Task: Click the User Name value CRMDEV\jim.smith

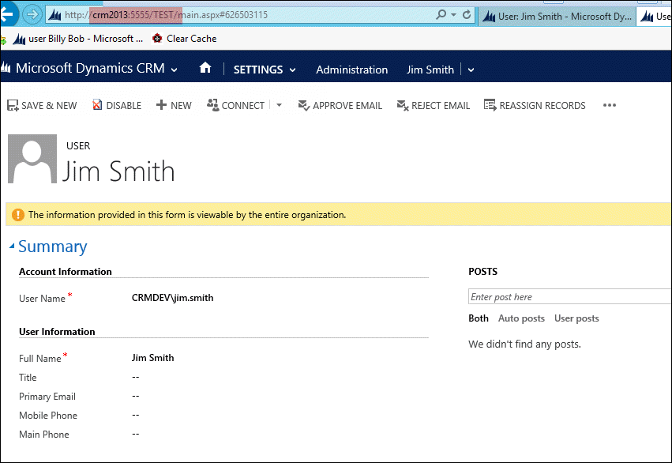Action: (x=172, y=298)
